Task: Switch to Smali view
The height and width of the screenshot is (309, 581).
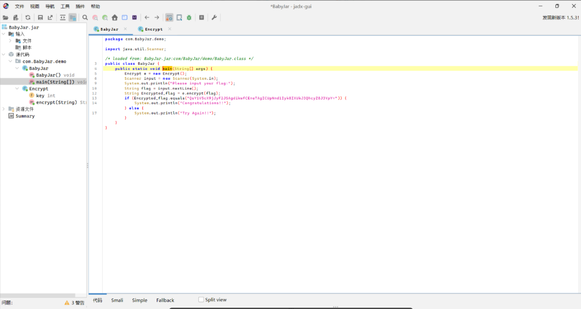Action: 117,300
